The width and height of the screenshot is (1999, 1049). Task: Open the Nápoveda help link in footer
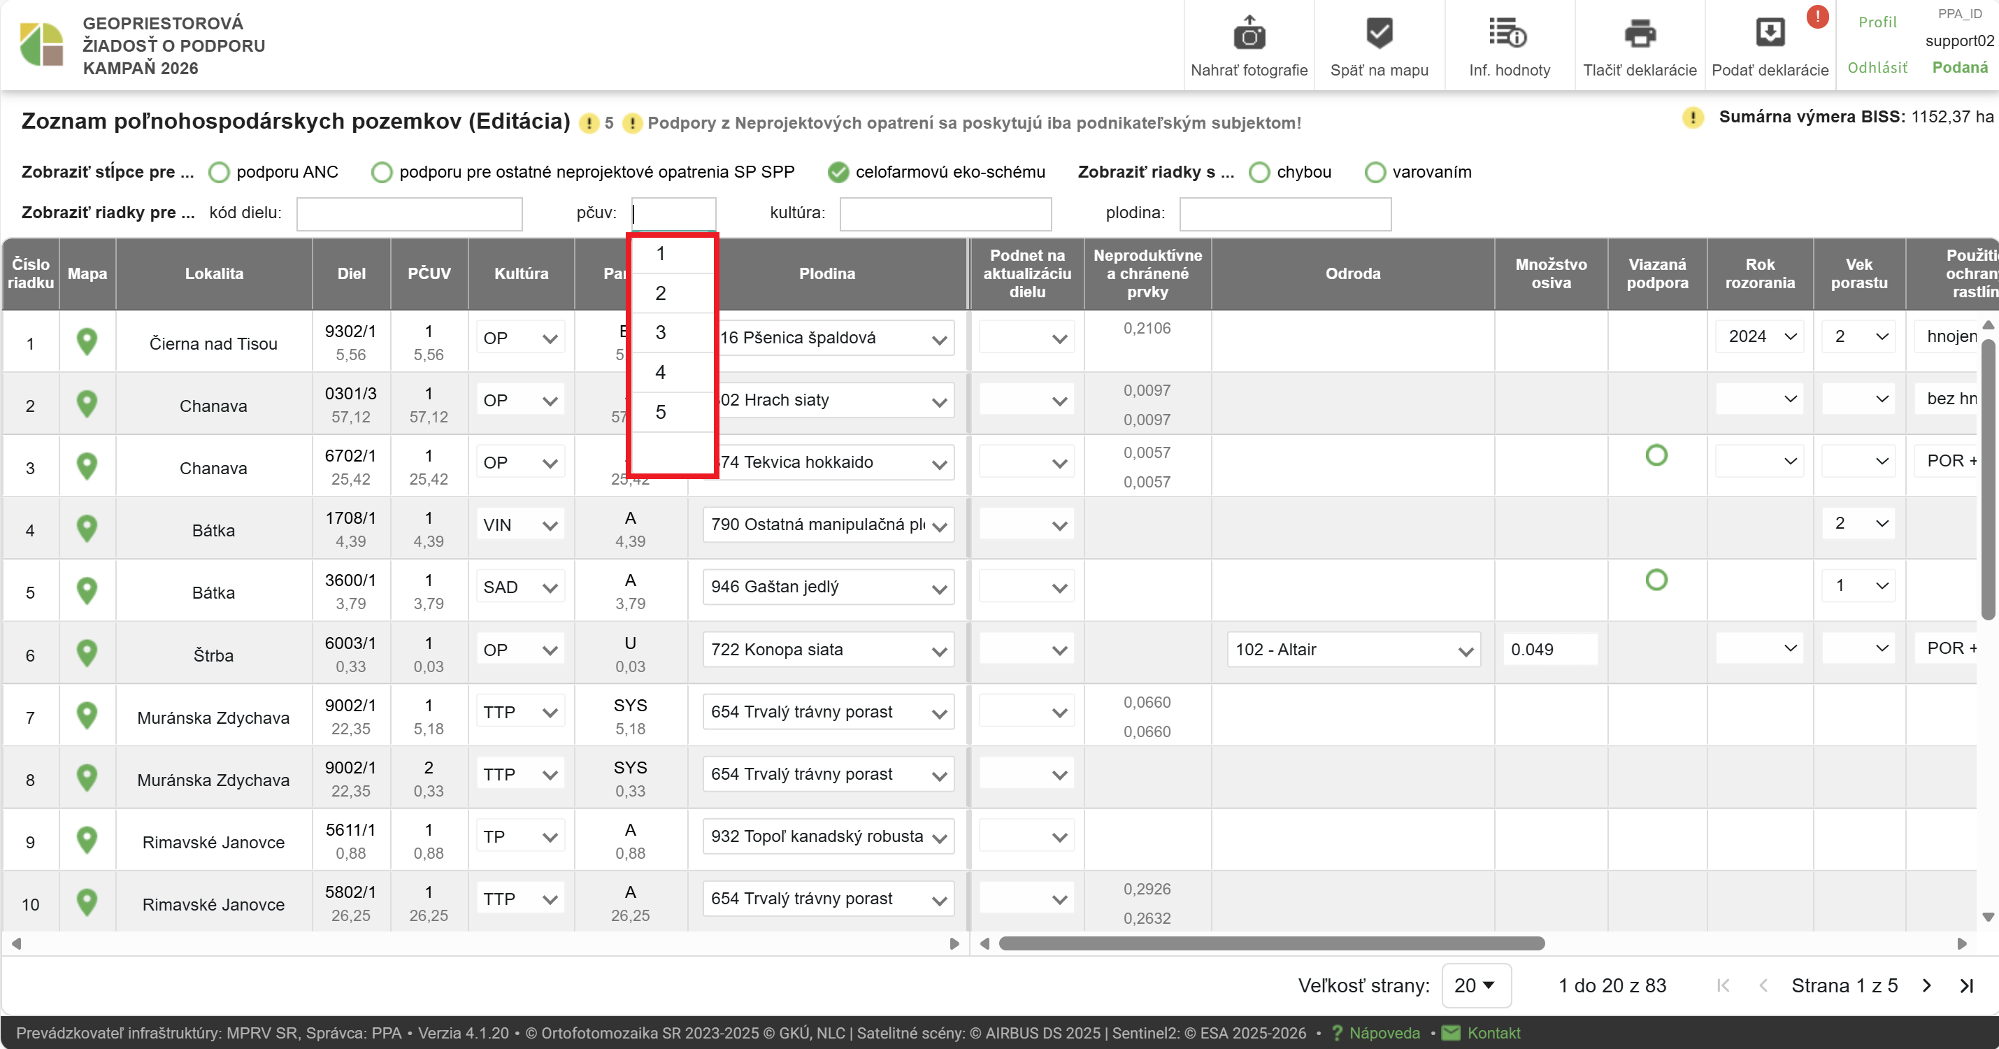pyautogui.click(x=1384, y=1033)
